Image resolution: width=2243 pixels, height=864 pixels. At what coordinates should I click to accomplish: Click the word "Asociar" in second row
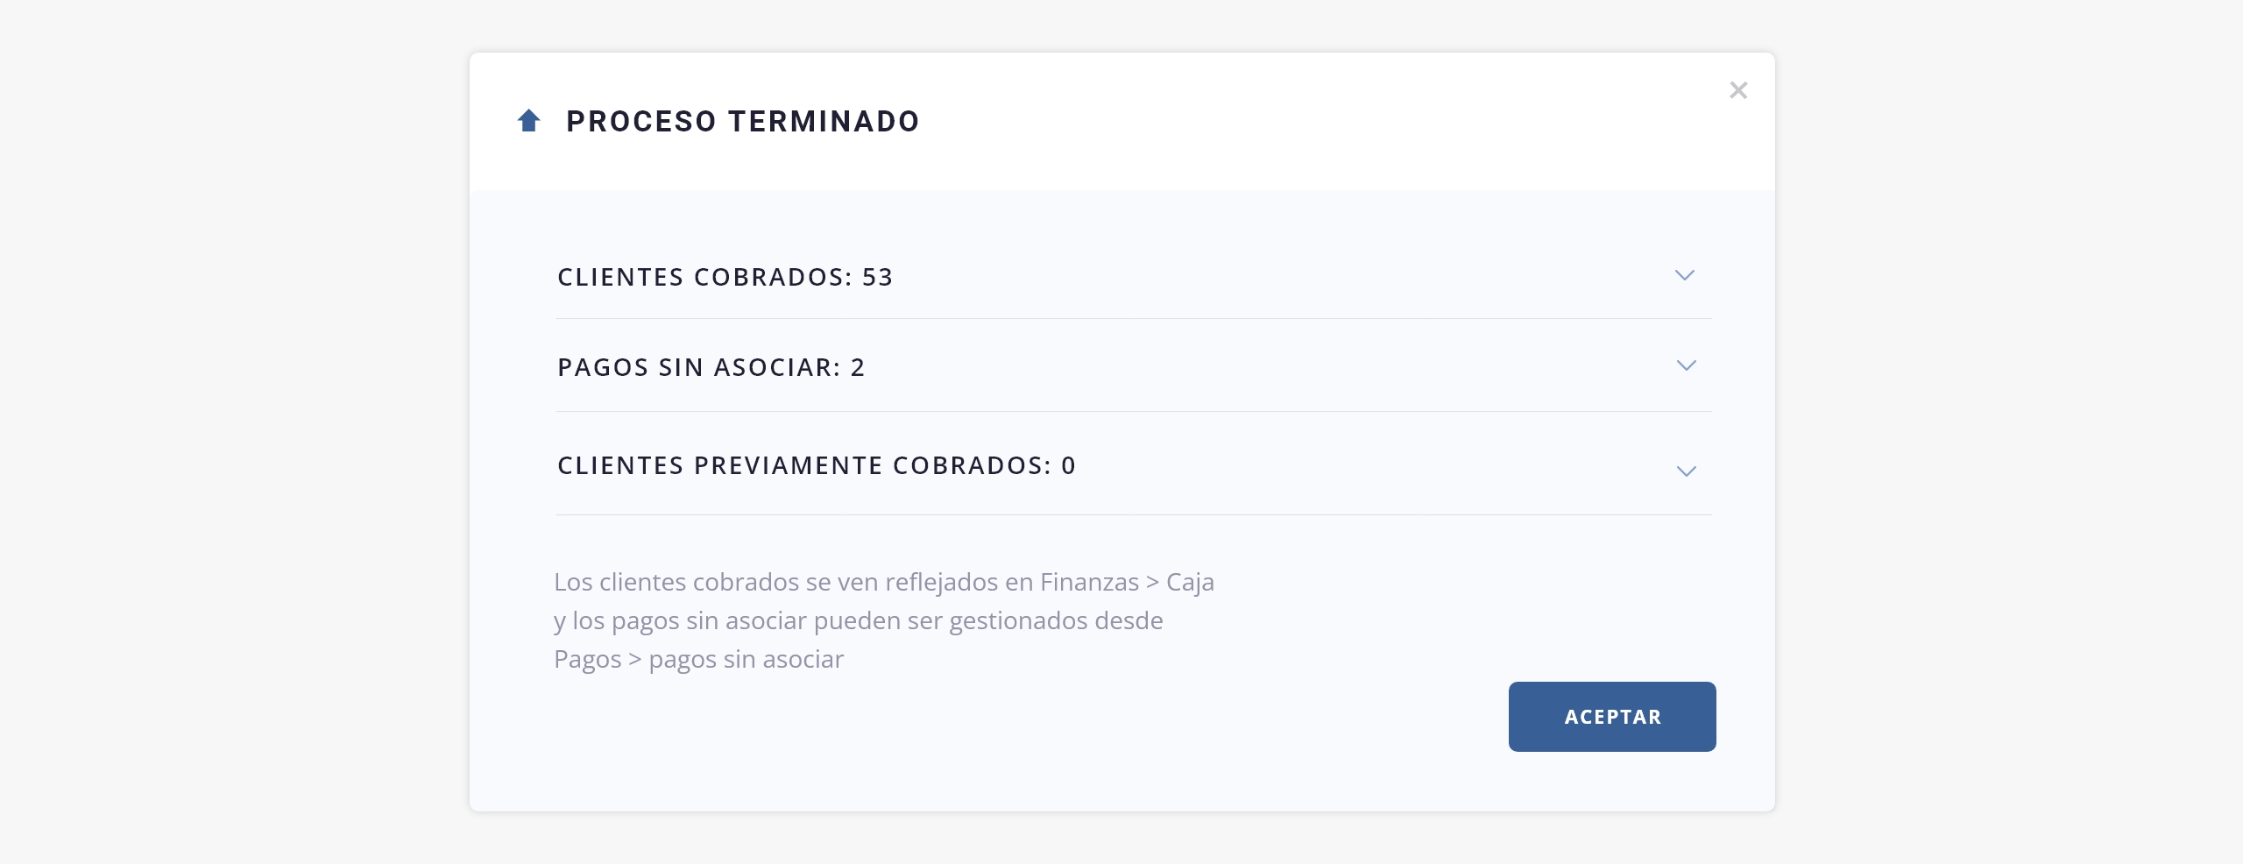click(777, 367)
